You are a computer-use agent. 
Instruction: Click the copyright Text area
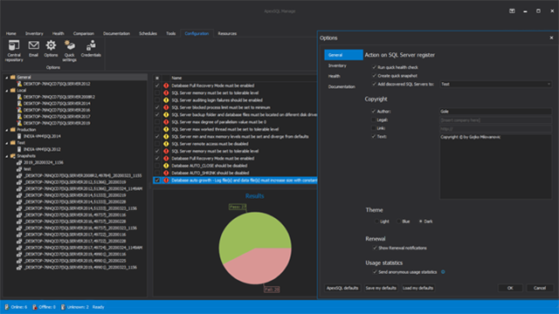pos(495,167)
